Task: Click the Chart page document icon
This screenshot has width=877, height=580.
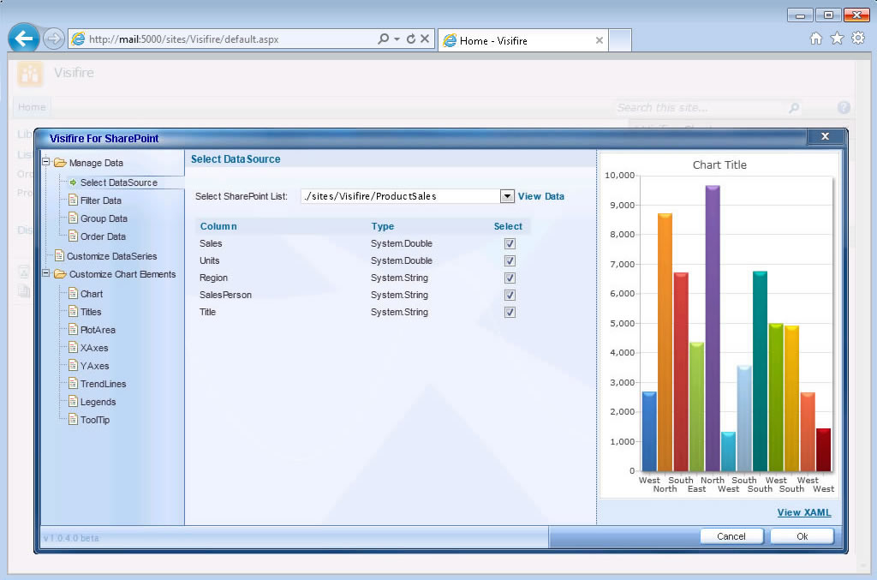Action: coord(74,293)
